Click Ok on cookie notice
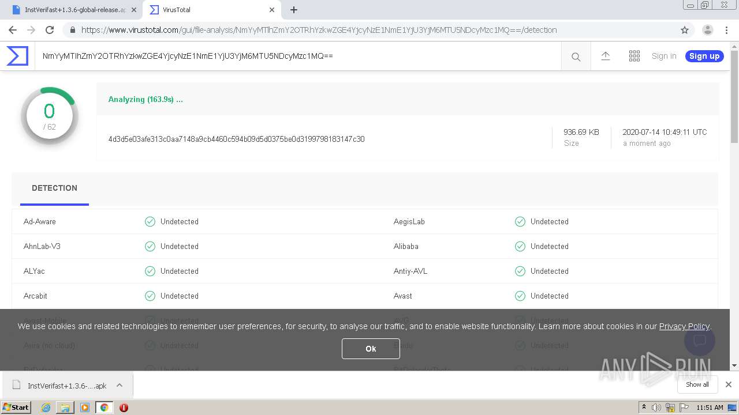Image resolution: width=739 pixels, height=415 pixels. [x=371, y=349]
